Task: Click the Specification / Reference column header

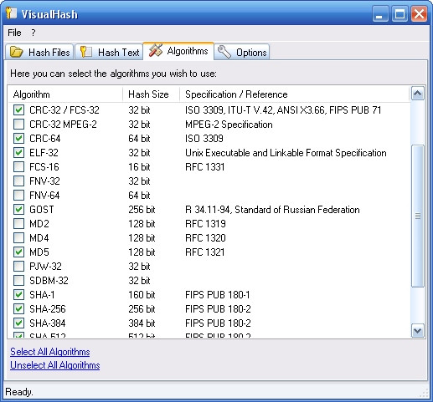Action: point(295,94)
